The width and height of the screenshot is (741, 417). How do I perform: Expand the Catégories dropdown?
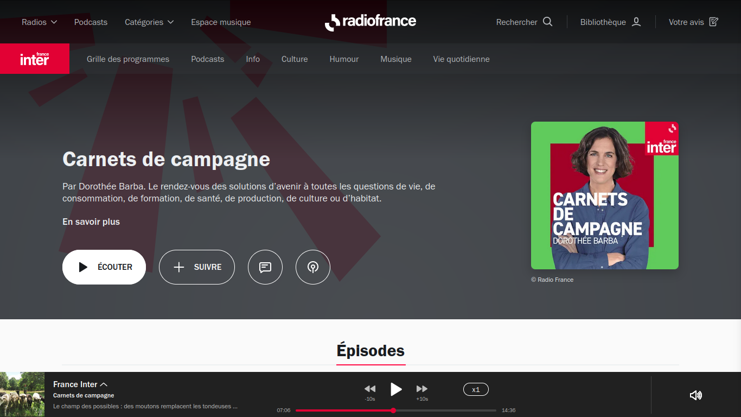click(x=149, y=22)
